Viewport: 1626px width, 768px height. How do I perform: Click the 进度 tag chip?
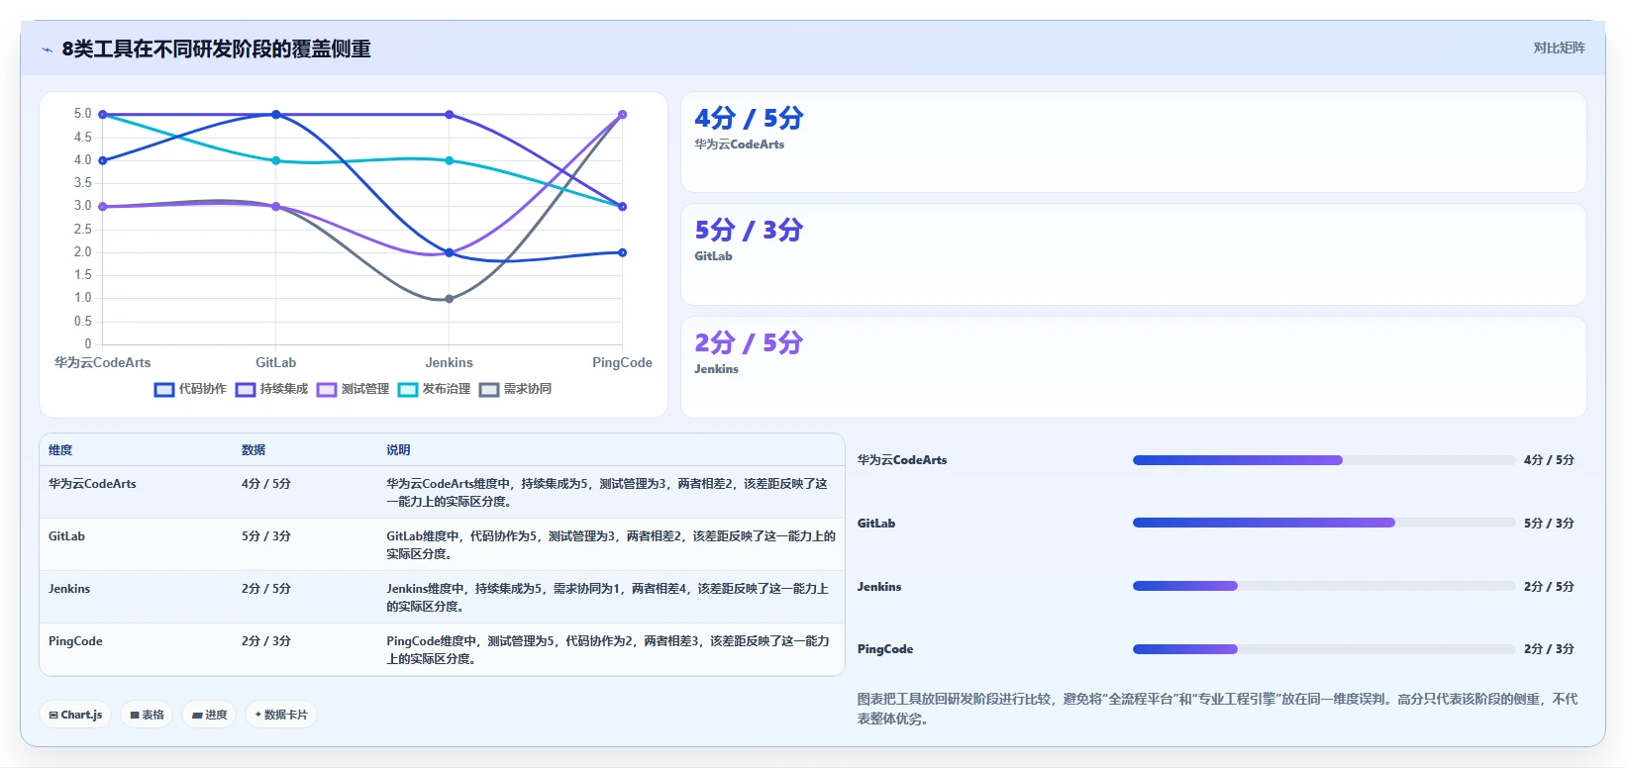click(x=209, y=715)
